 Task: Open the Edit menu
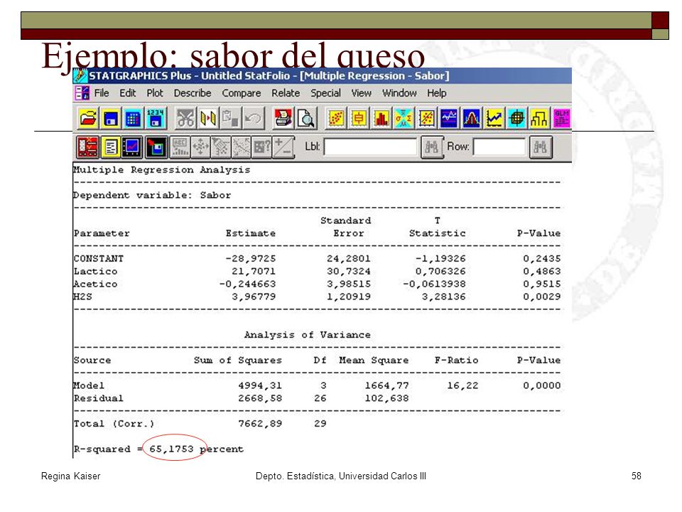[x=127, y=93]
